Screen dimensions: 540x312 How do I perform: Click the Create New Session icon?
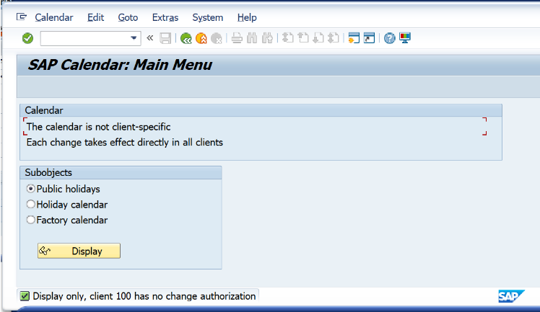tap(354, 37)
